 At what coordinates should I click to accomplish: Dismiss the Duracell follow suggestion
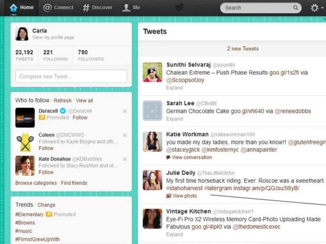pos(125,111)
